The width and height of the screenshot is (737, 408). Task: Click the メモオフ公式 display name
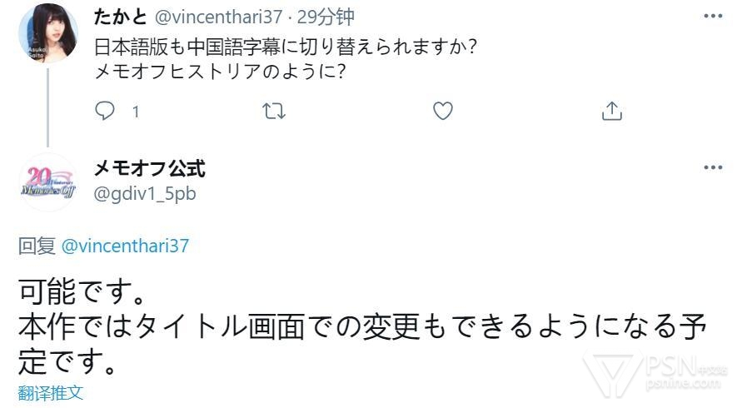click(x=150, y=169)
